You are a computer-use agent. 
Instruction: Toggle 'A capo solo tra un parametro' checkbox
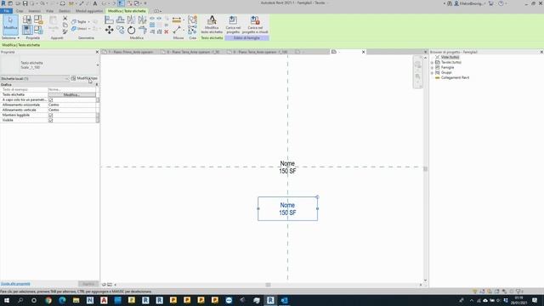click(51, 100)
